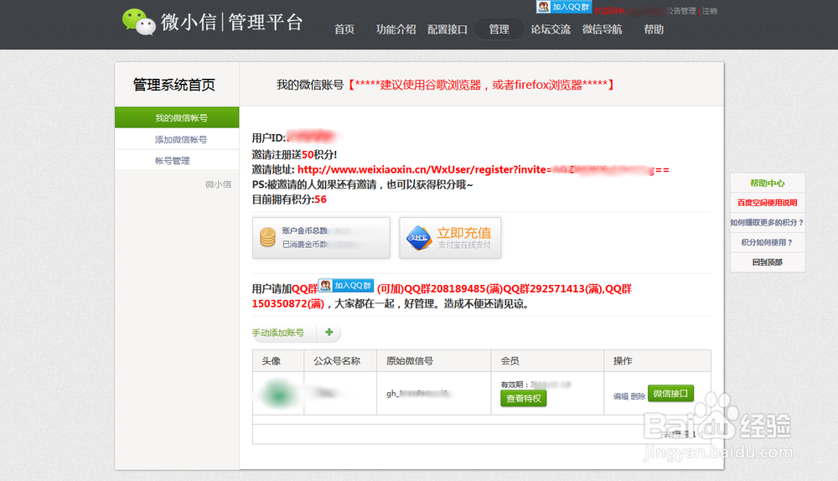Click the 加入QQ群 badge beside 用户请加QQ群
Image resolution: width=838 pixels, height=481 pixels.
[346, 286]
